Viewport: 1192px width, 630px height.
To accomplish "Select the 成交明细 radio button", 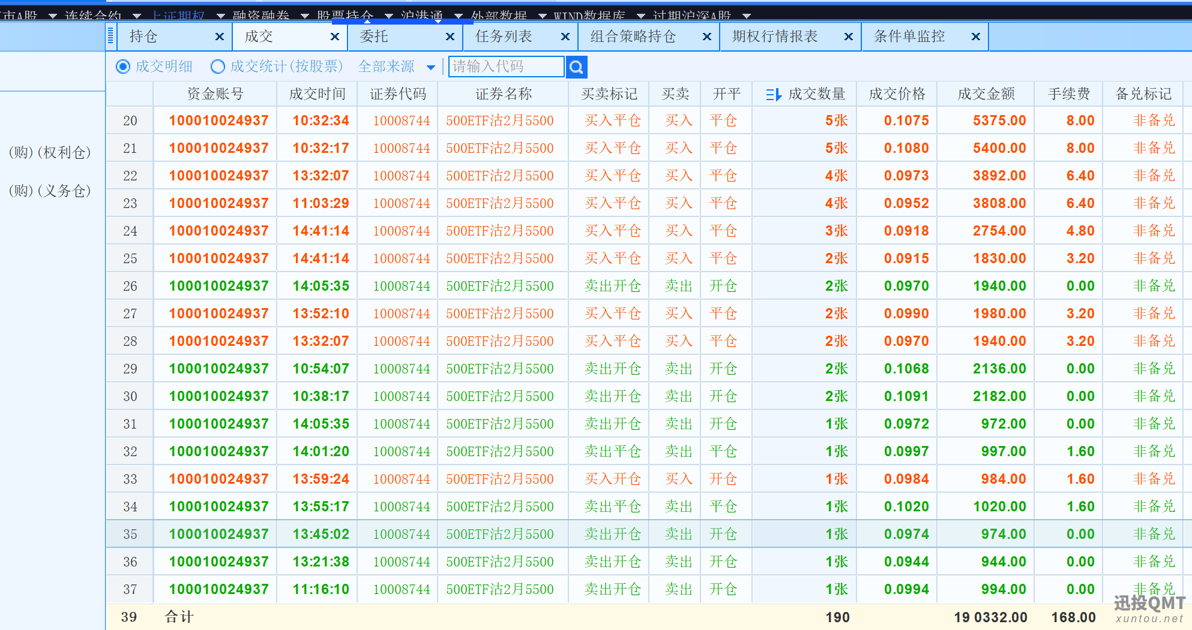I will (123, 67).
